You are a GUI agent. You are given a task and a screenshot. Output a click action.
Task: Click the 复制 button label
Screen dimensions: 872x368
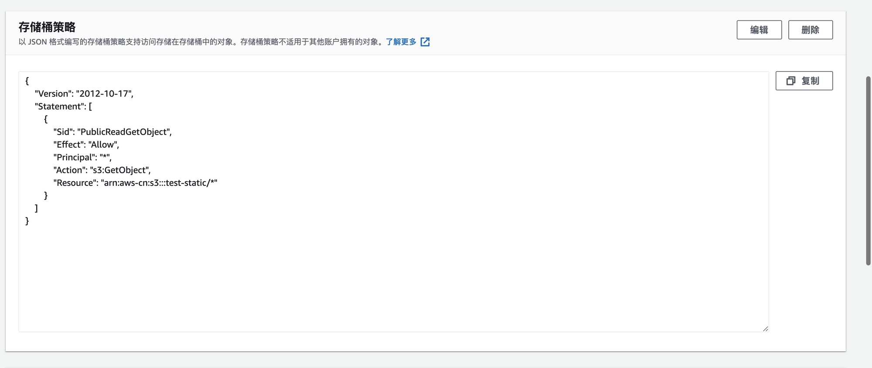(810, 81)
